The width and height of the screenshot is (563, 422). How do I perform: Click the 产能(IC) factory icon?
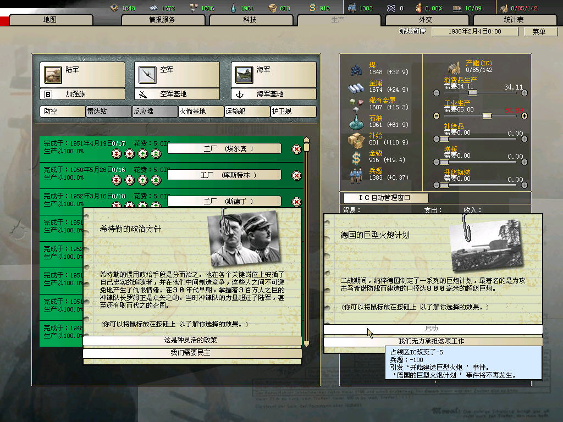click(x=454, y=68)
